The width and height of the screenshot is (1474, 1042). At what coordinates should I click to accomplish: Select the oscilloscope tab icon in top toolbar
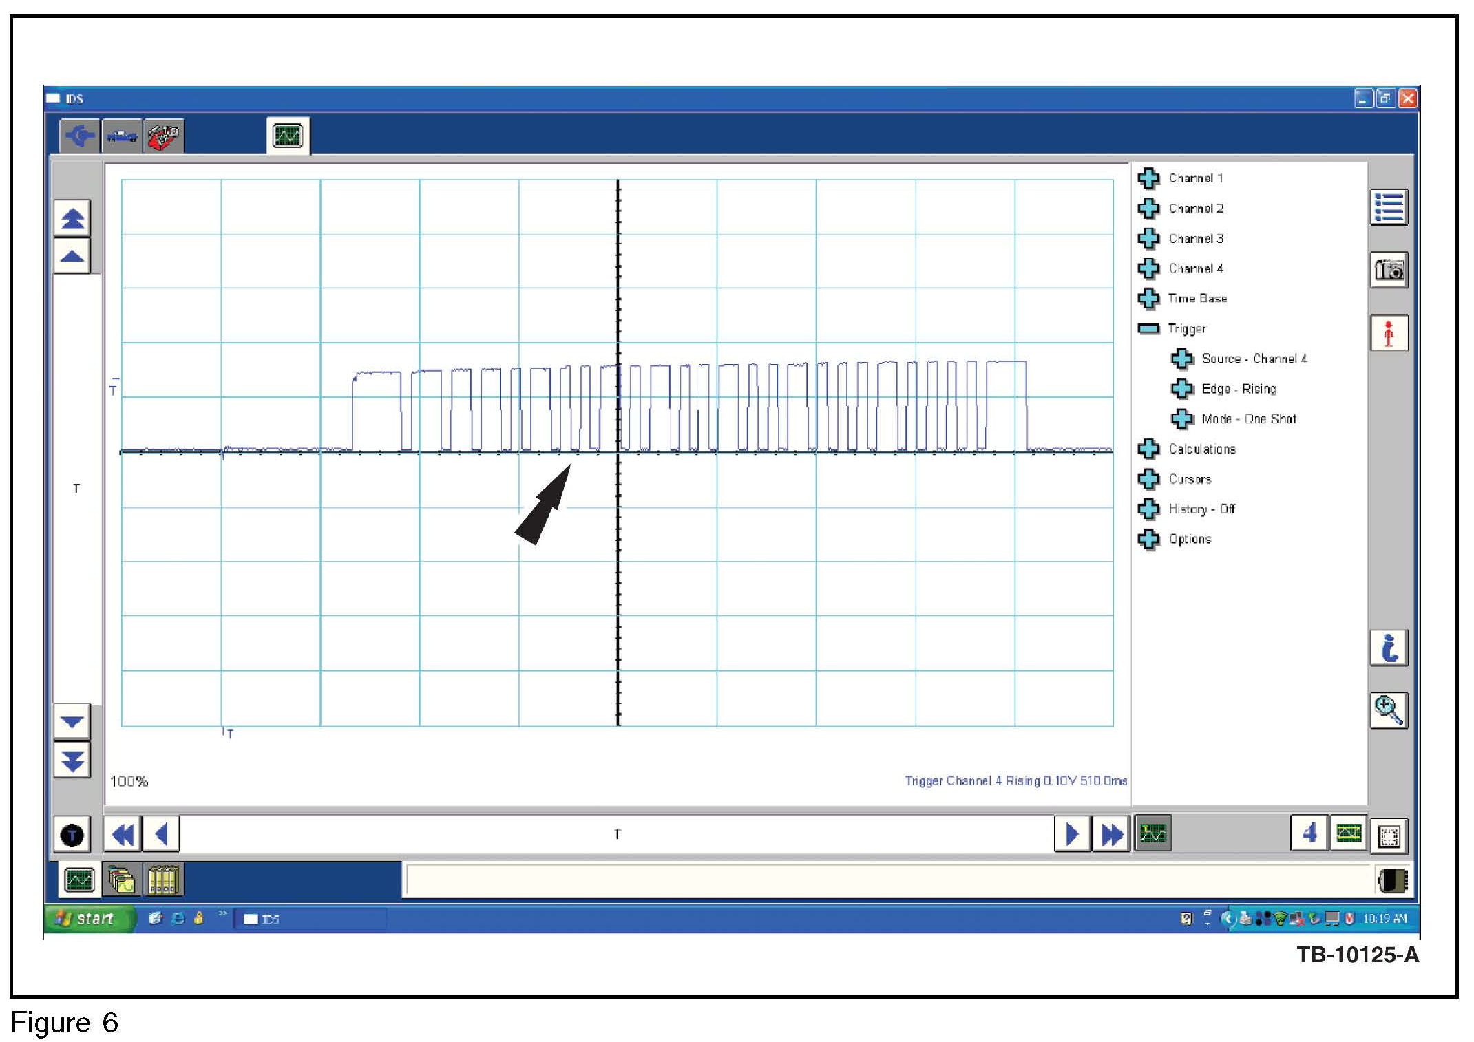[x=288, y=136]
